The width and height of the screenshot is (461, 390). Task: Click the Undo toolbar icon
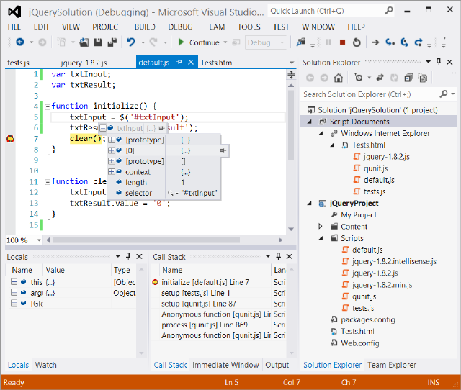pyautogui.click(x=131, y=42)
